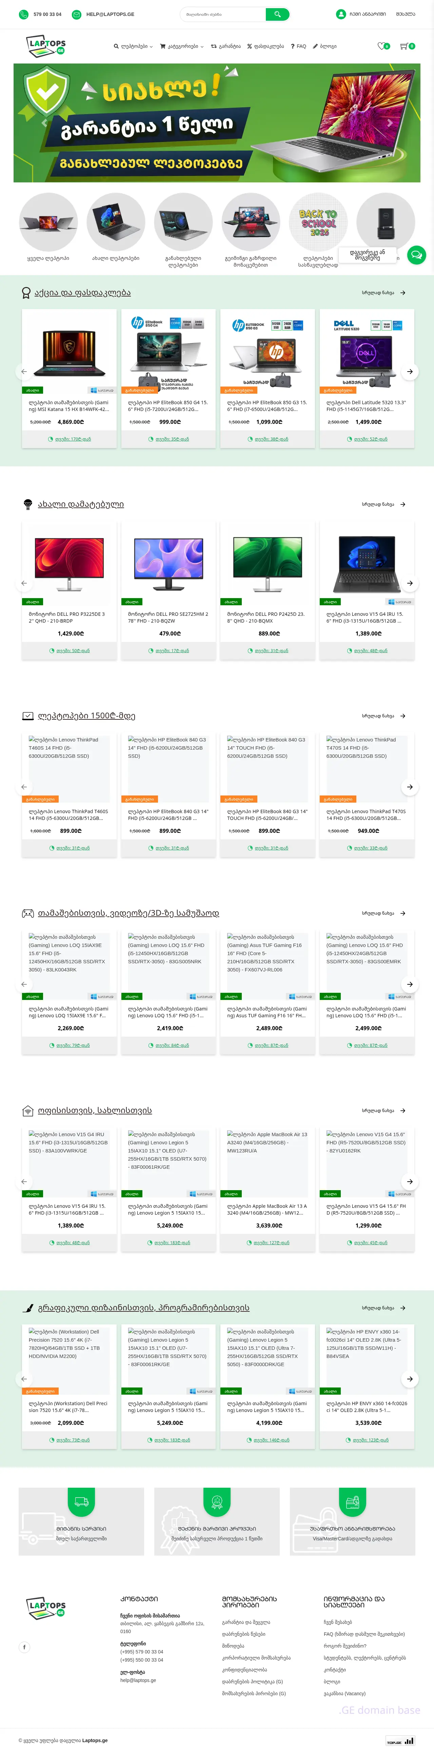Open the shopping cart icon

[x=404, y=46]
